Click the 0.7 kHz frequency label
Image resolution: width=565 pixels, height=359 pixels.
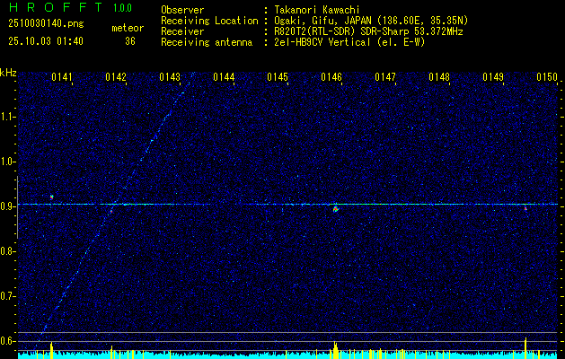click(8, 296)
